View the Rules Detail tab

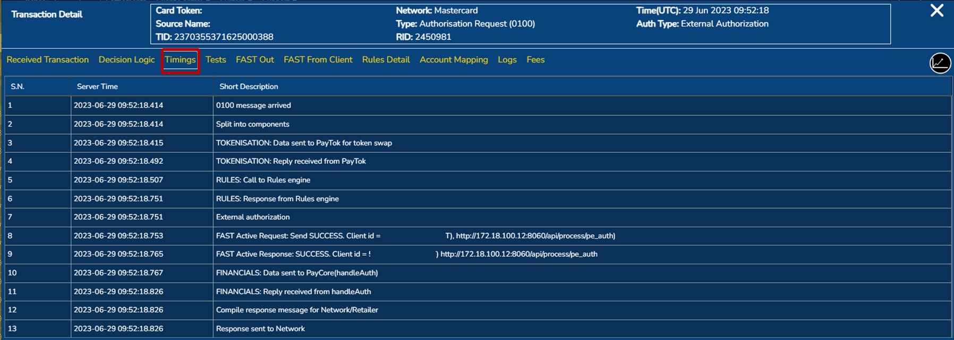pyautogui.click(x=386, y=60)
